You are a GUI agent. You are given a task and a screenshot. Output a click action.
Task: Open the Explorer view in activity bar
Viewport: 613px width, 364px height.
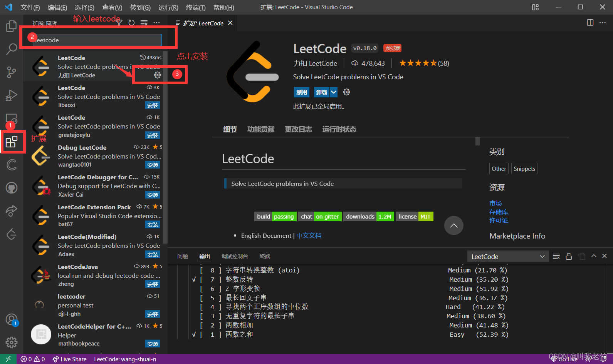pos(12,26)
